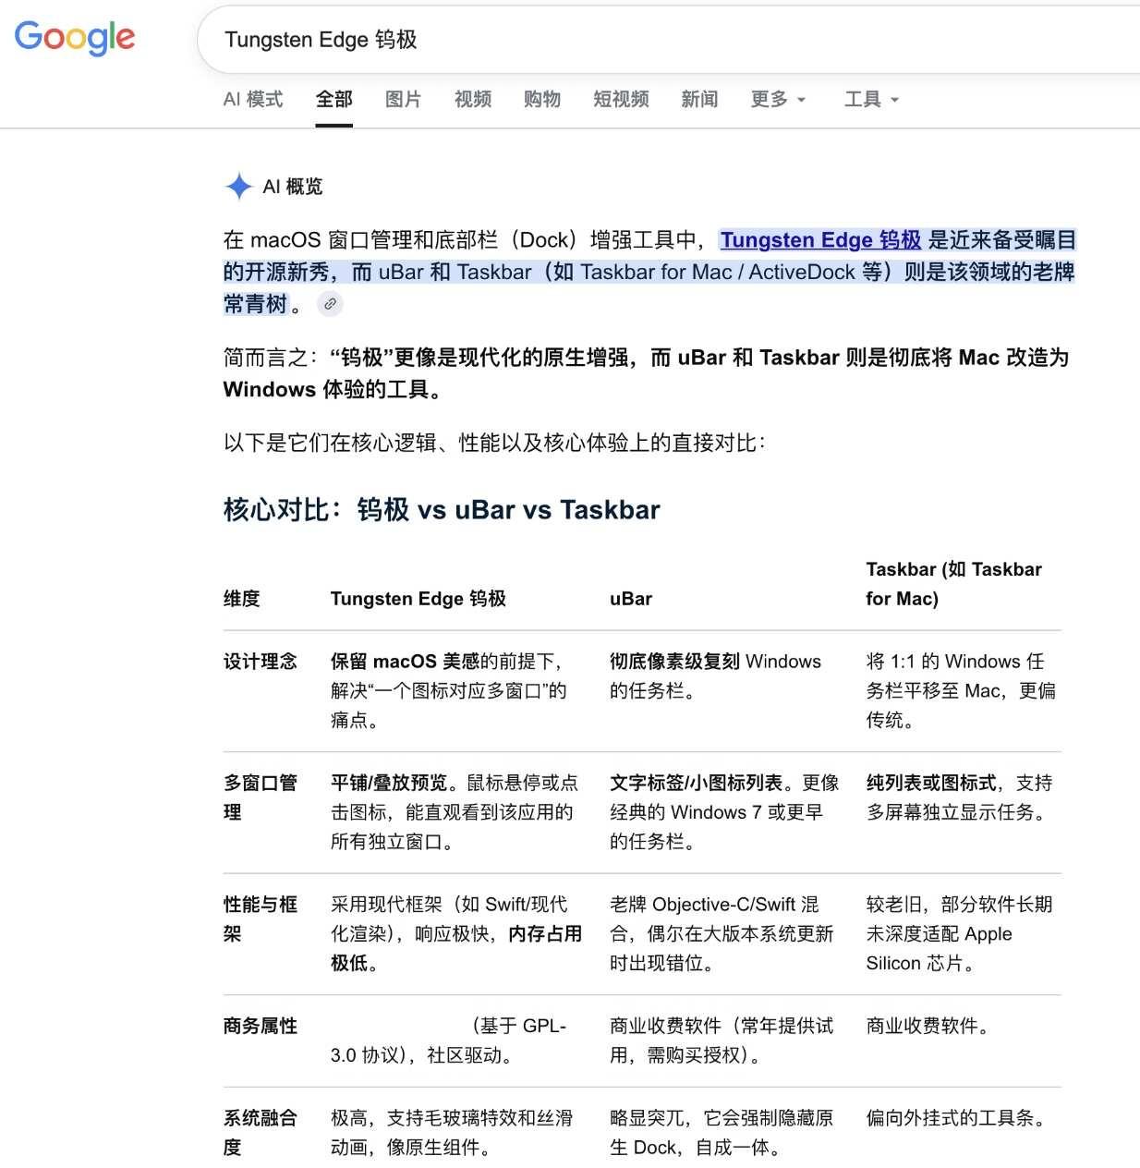1140x1168 pixels.
Task: Click the source link chain icon
Action: (330, 303)
